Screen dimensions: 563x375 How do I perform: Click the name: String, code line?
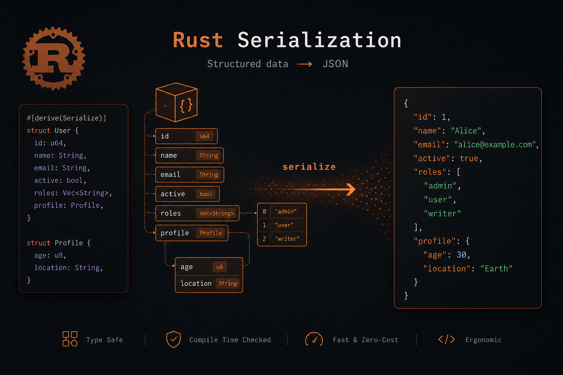click(60, 155)
